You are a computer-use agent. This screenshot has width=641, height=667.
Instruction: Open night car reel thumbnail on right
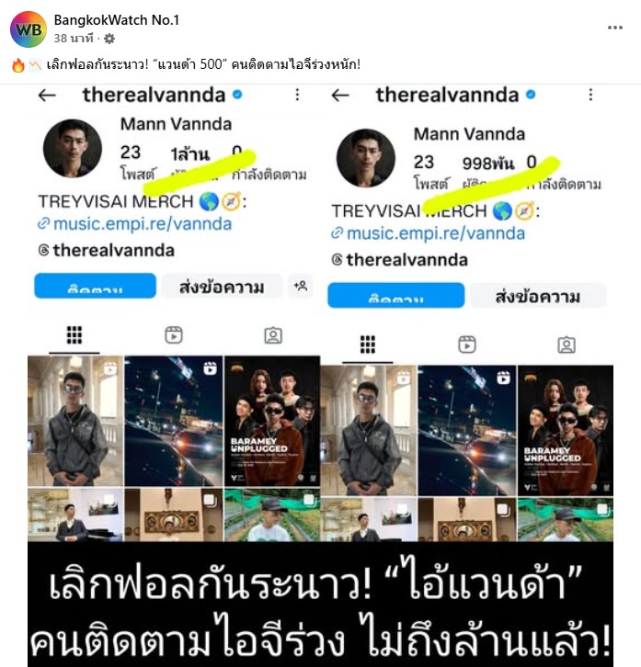[467, 431]
